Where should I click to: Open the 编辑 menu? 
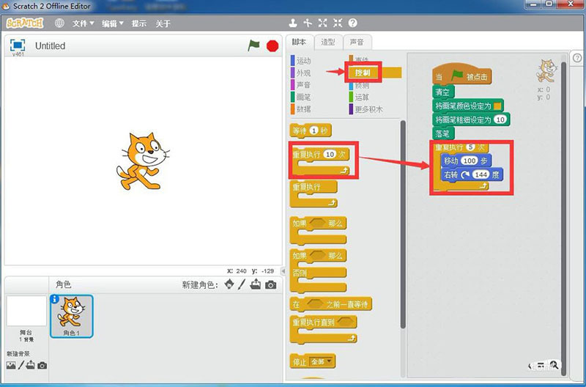click(x=112, y=23)
